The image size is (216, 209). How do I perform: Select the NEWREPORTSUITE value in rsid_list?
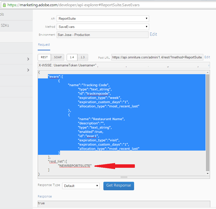click(74, 166)
